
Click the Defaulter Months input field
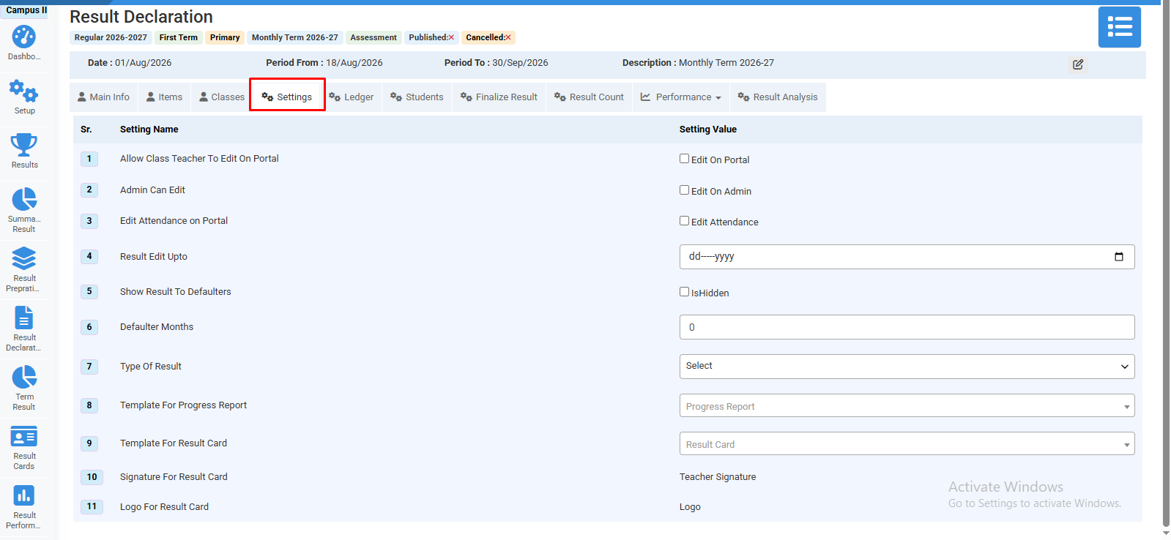[907, 327]
